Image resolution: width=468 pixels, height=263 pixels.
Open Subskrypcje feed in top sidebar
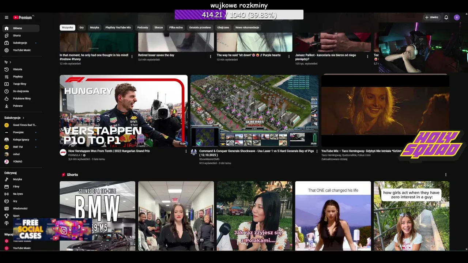[x=20, y=43]
